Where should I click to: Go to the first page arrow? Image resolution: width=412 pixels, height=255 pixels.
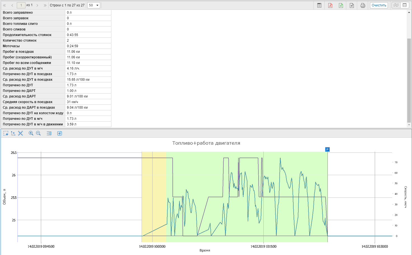(4, 5)
